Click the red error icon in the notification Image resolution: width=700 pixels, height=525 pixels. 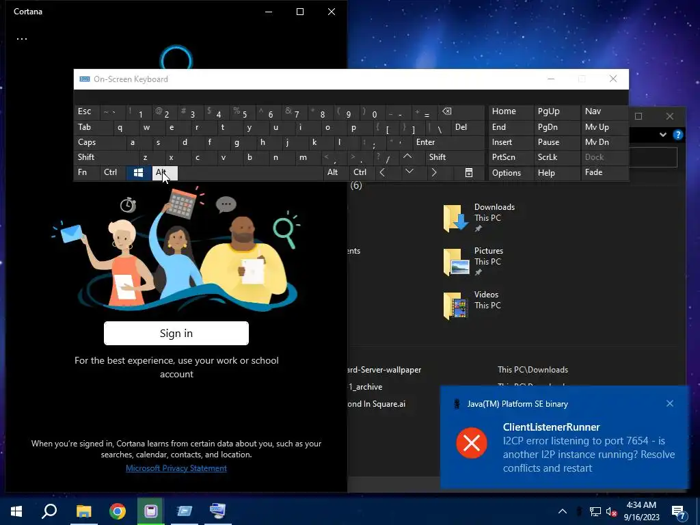(x=472, y=443)
